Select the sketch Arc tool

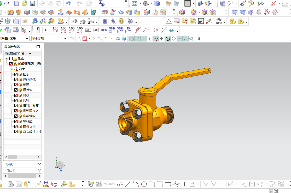tap(136, 184)
